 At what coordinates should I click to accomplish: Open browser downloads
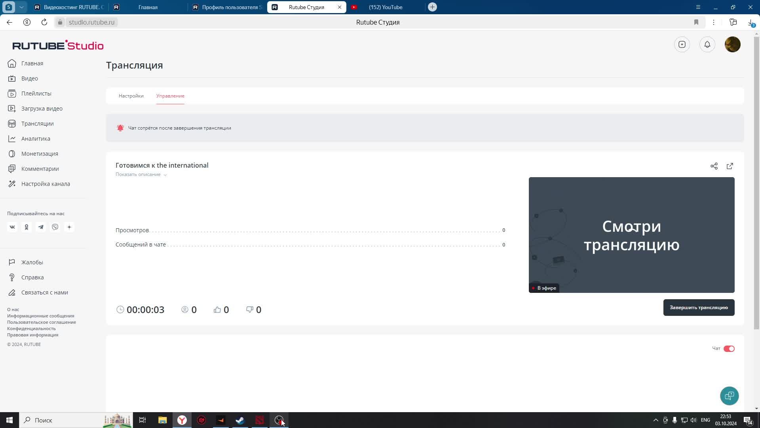(x=751, y=23)
